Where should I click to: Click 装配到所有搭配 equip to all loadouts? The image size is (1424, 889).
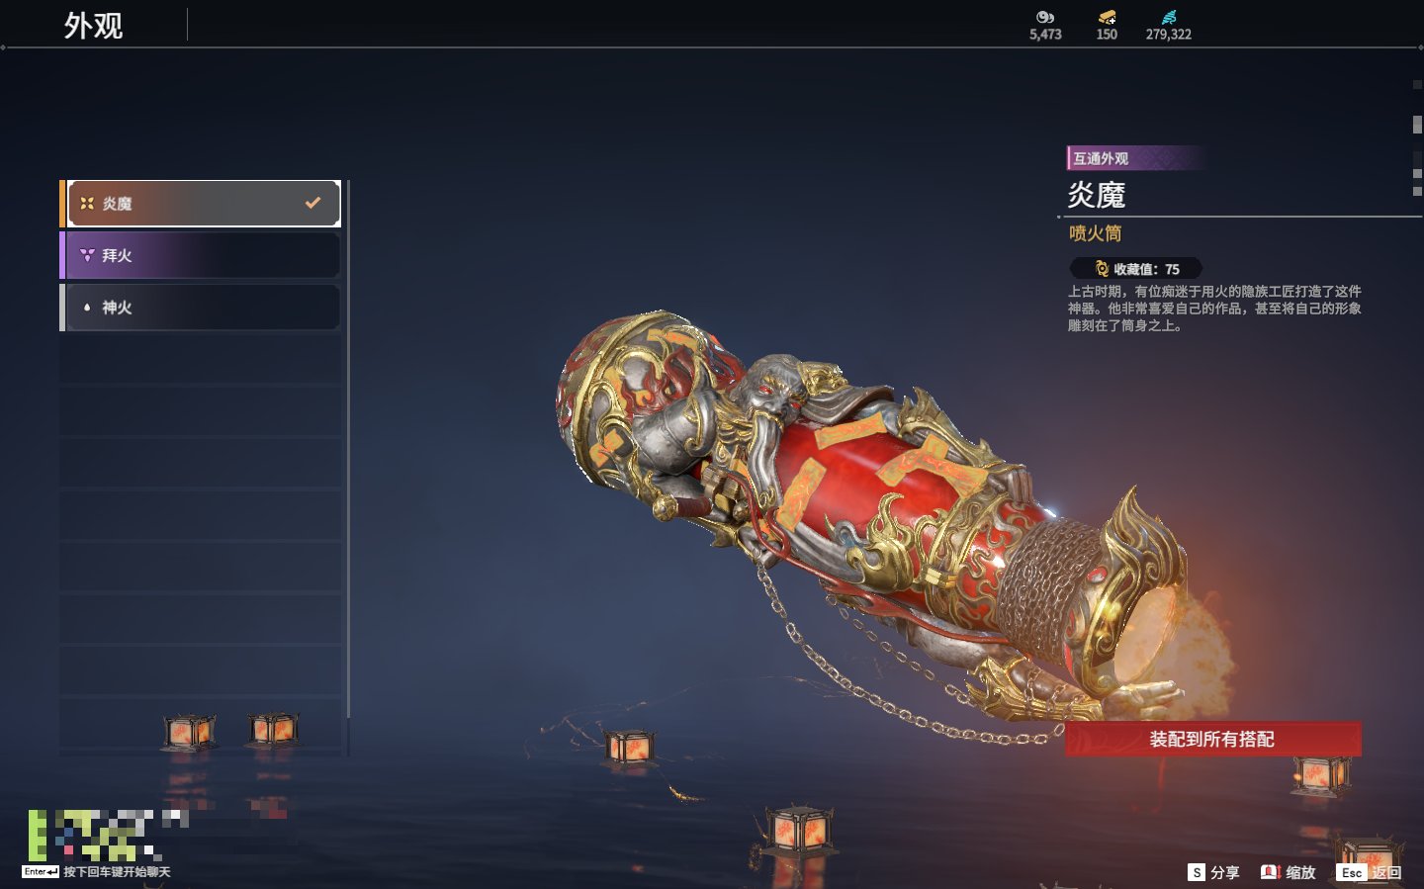[x=1212, y=739]
